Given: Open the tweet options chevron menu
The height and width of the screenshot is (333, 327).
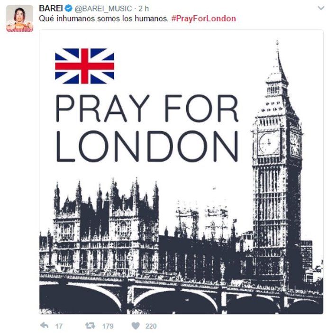Looking at the screenshot, I should point(321,8).
